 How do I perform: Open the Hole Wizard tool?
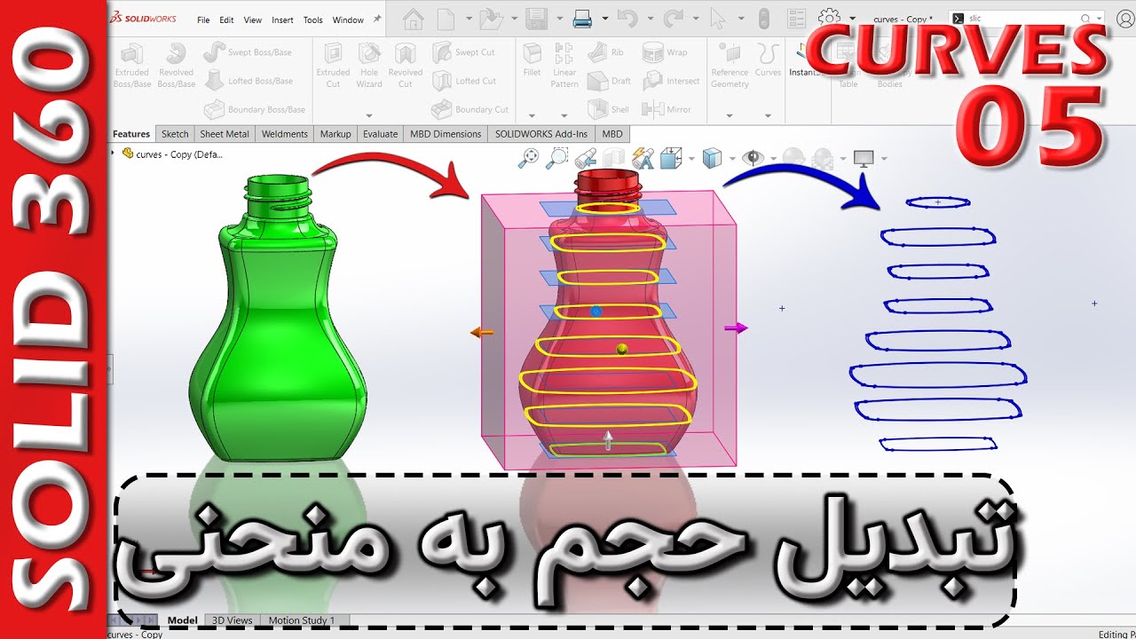tap(369, 66)
